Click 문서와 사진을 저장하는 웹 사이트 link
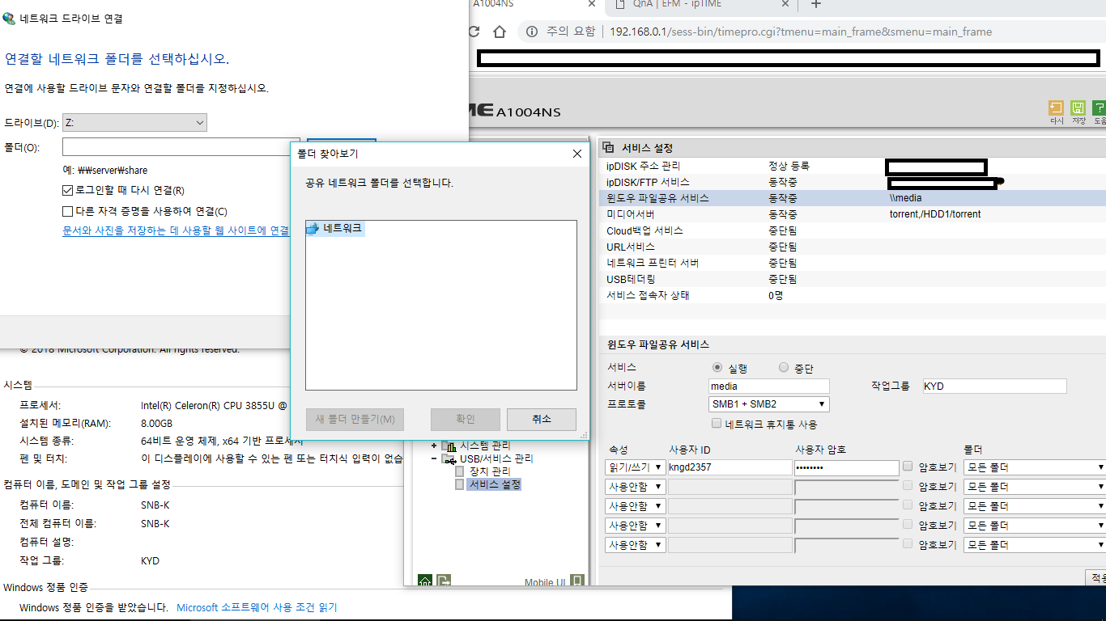 (176, 230)
